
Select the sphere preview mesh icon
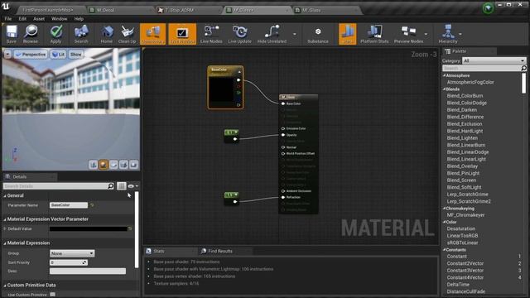(x=104, y=165)
